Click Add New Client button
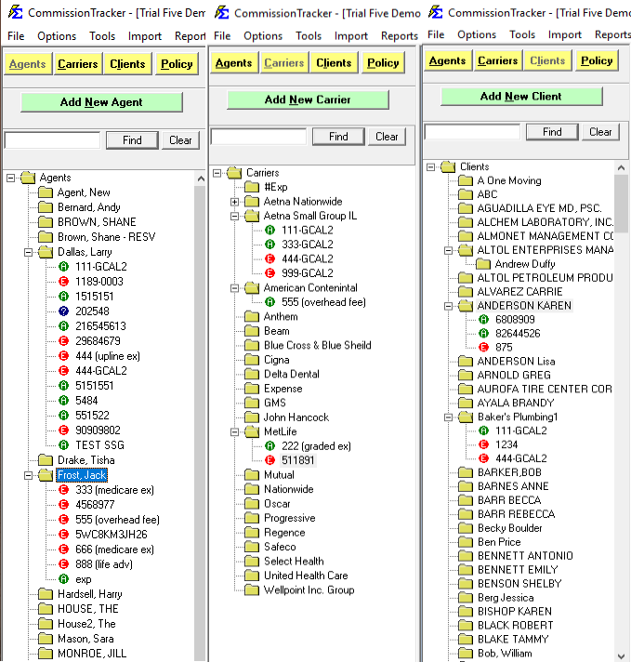Image resolution: width=631 pixels, height=662 pixels. 521,97
